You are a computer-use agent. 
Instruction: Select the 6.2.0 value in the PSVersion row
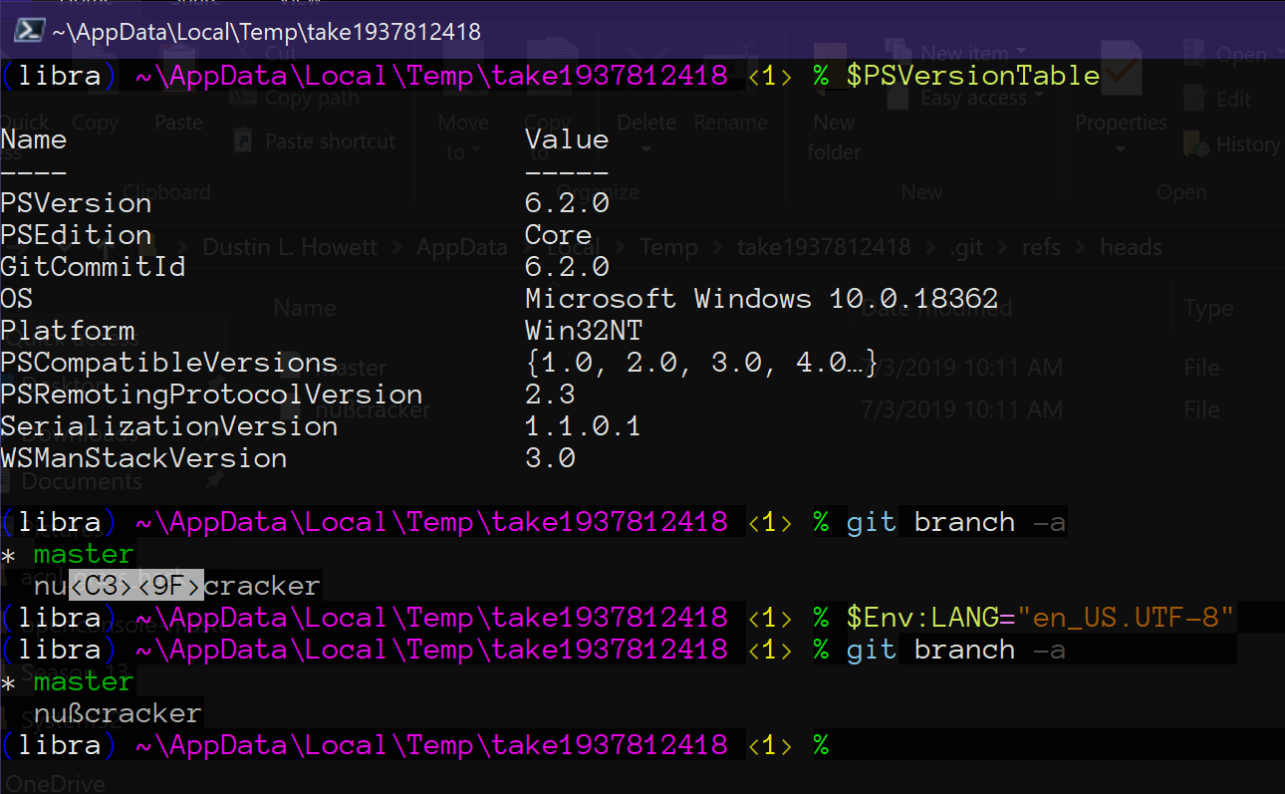click(567, 203)
